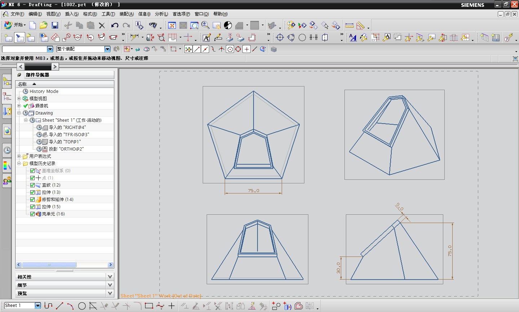Click the binoculars find icon
Screen dimensions: 519x312
[153, 25]
